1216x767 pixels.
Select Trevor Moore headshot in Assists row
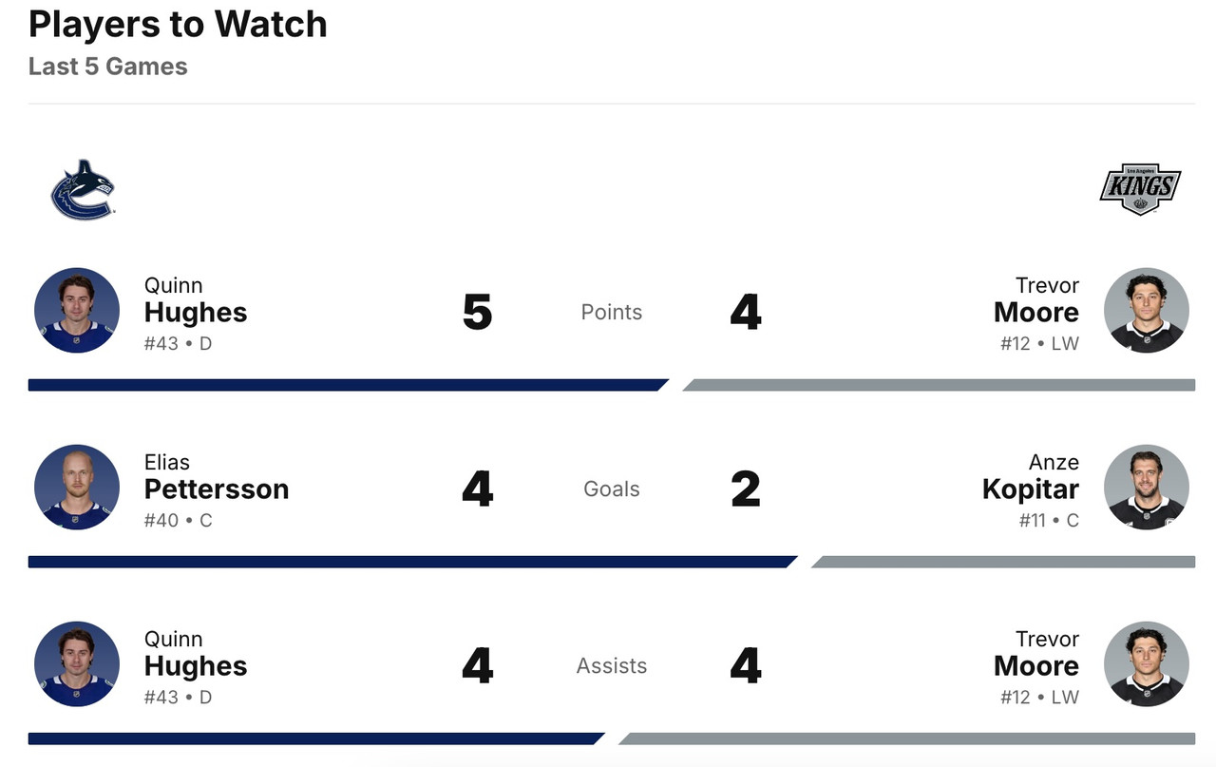1146,664
